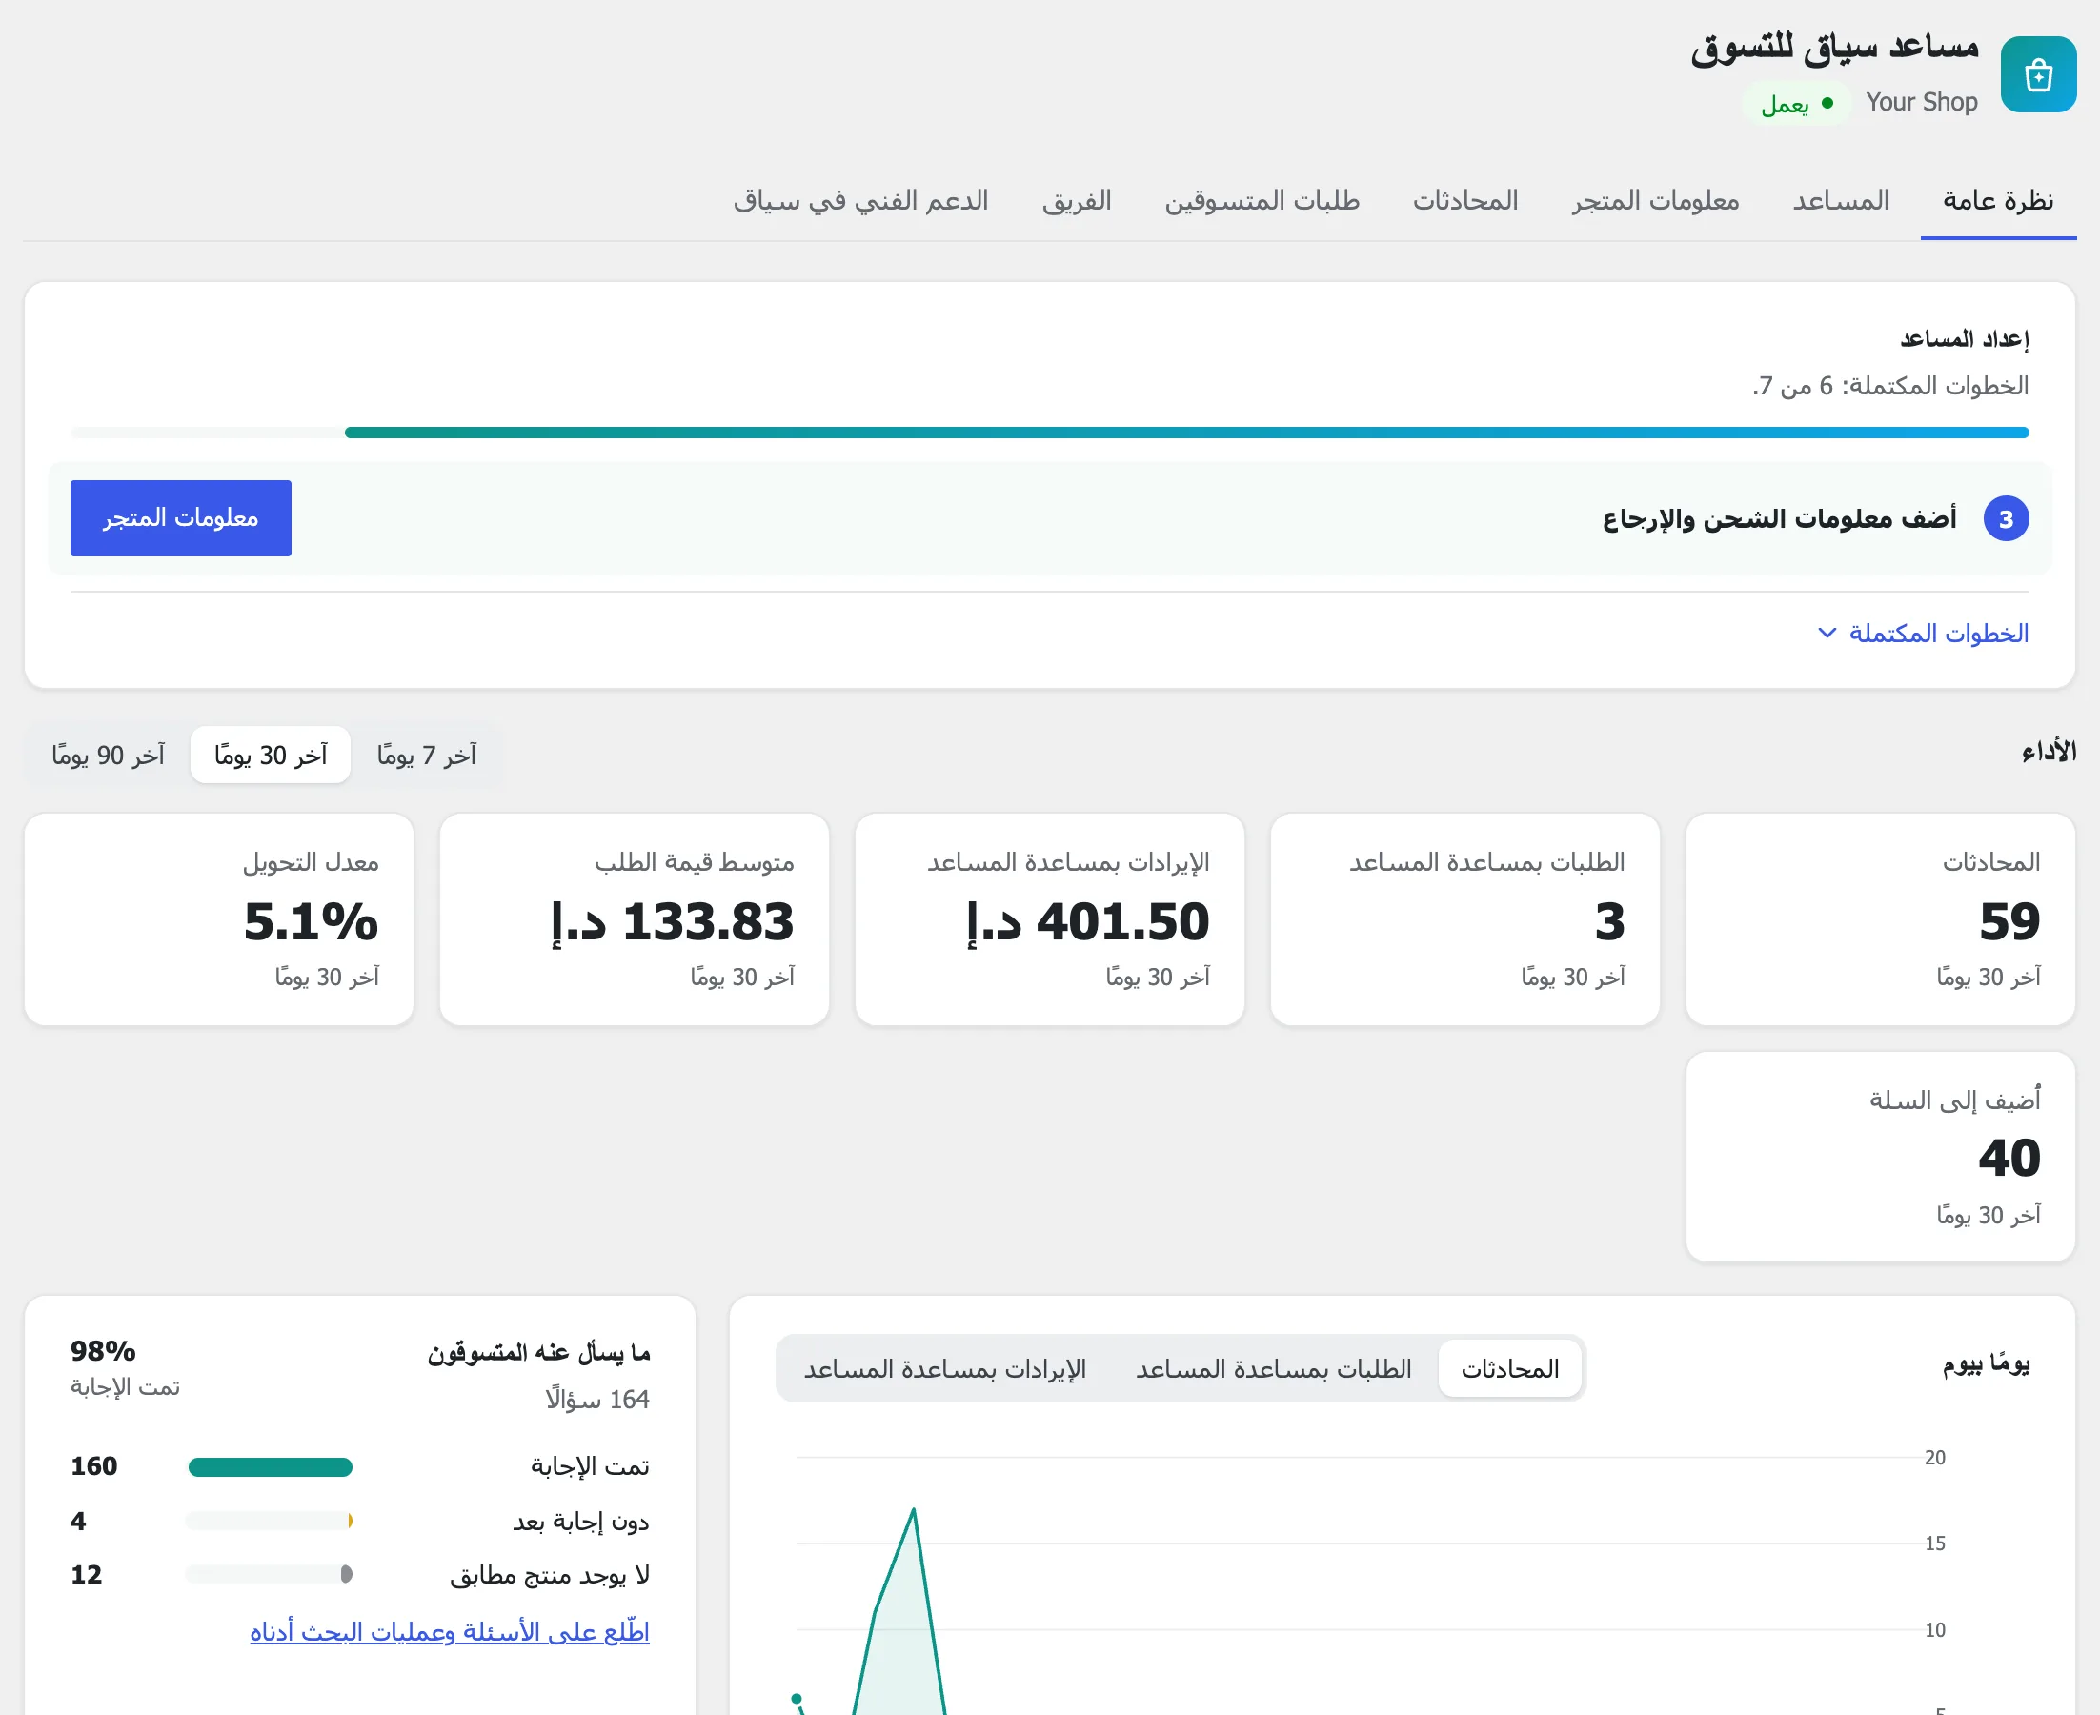
Task: Click the chart peak in يومًا بيوم
Action: click(914, 1509)
